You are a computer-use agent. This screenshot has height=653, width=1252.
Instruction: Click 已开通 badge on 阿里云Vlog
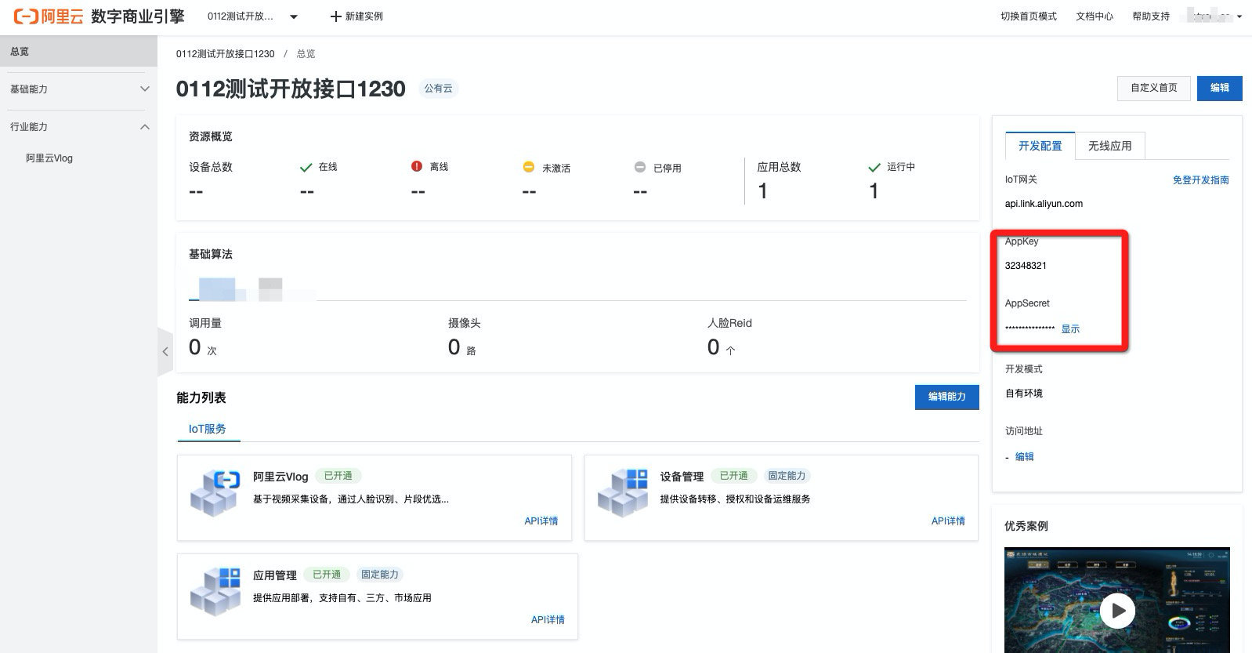click(338, 476)
